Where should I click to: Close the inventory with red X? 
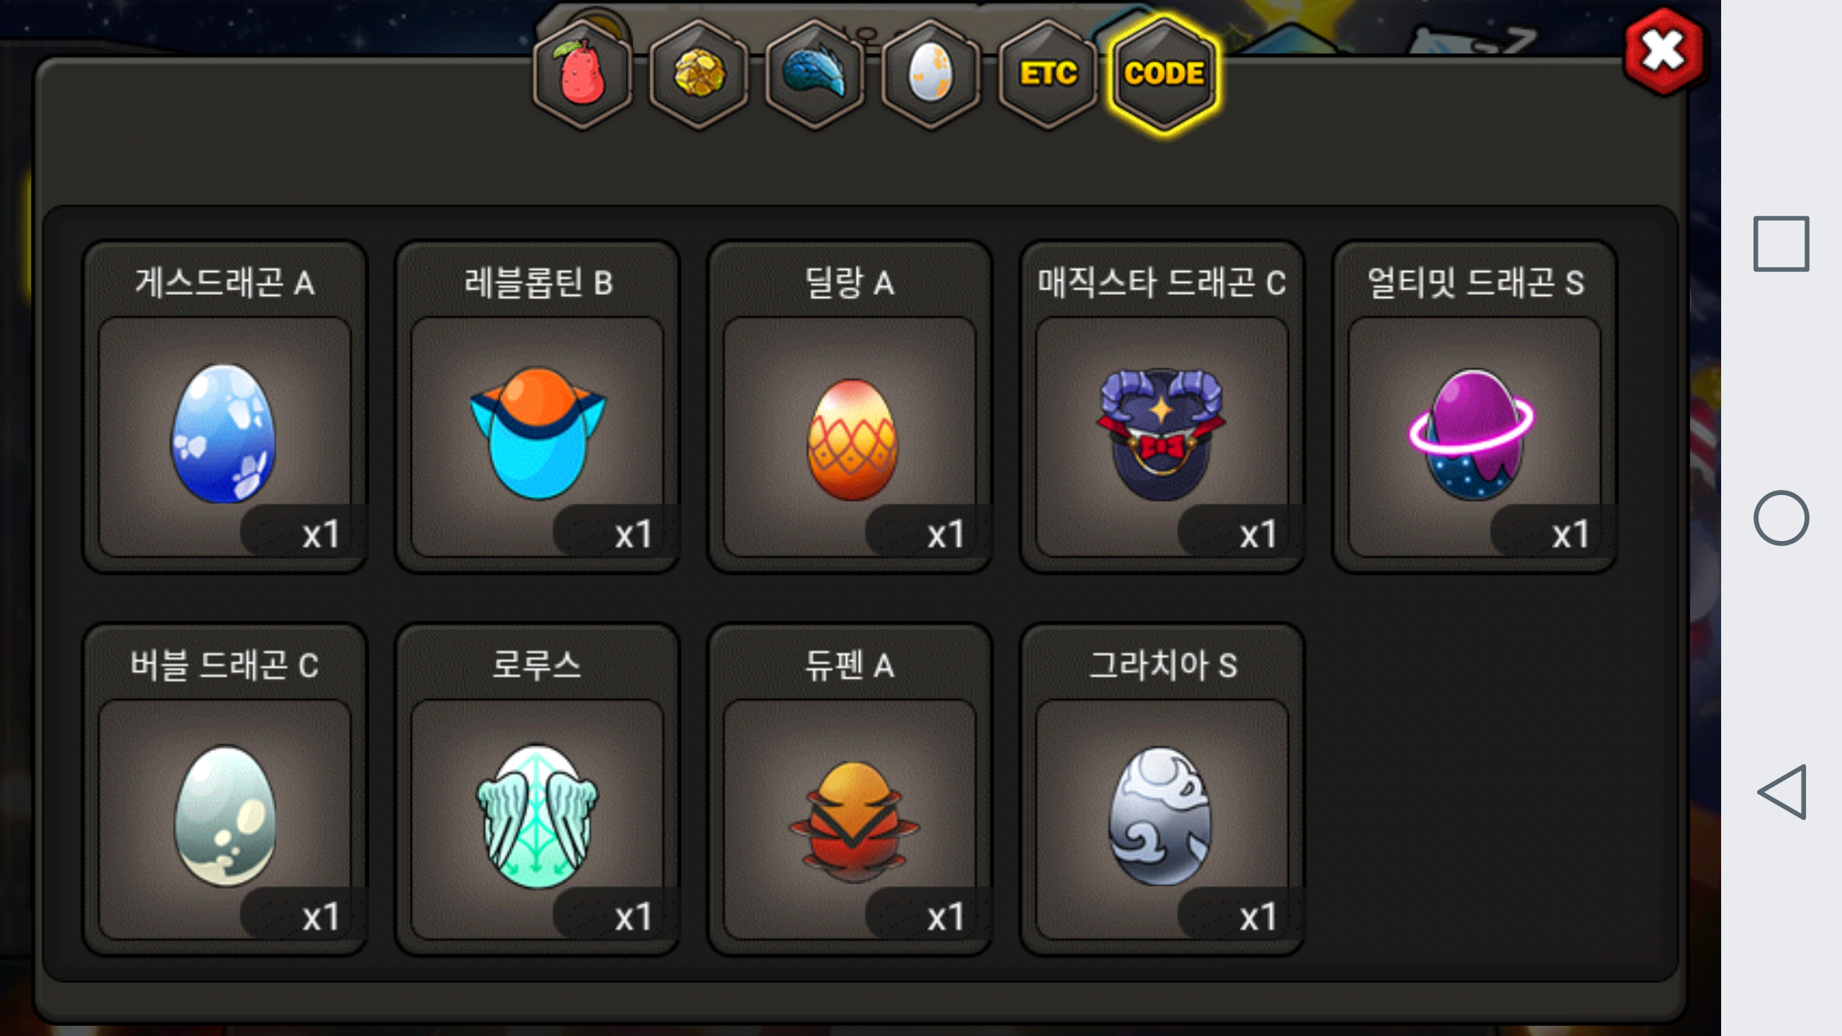tap(1664, 52)
